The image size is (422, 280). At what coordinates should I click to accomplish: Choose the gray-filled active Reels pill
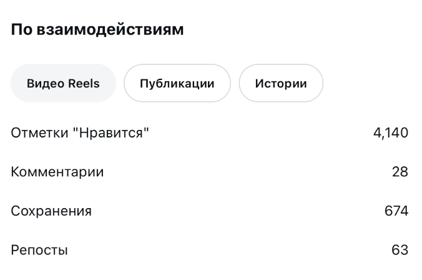pyautogui.click(x=63, y=83)
